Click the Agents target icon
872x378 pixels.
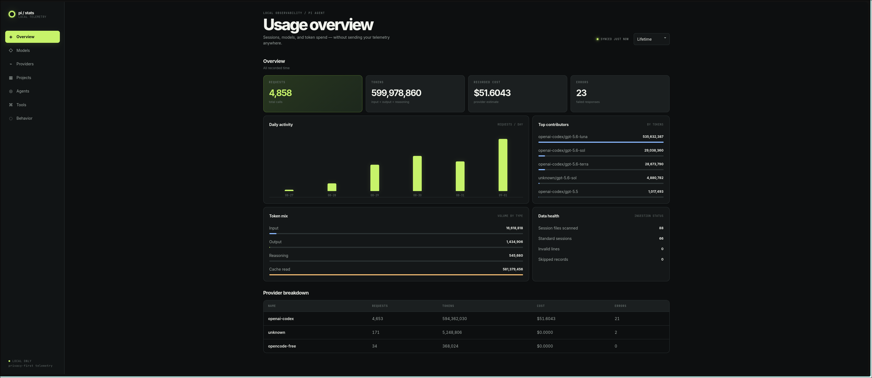[x=11, y=91]
